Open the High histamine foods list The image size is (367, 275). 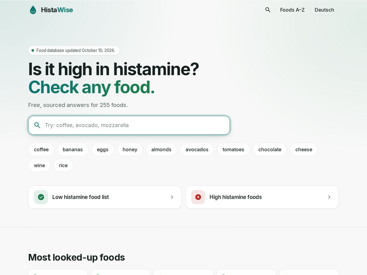point(262,197)
